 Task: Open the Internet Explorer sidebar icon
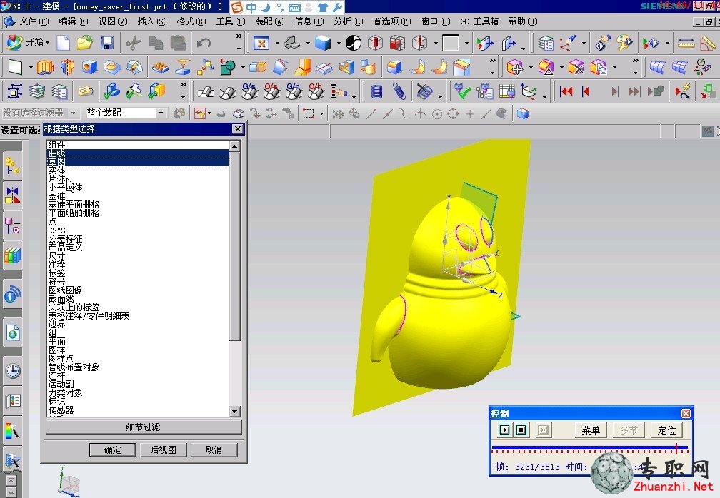click(x=12, y=333)
